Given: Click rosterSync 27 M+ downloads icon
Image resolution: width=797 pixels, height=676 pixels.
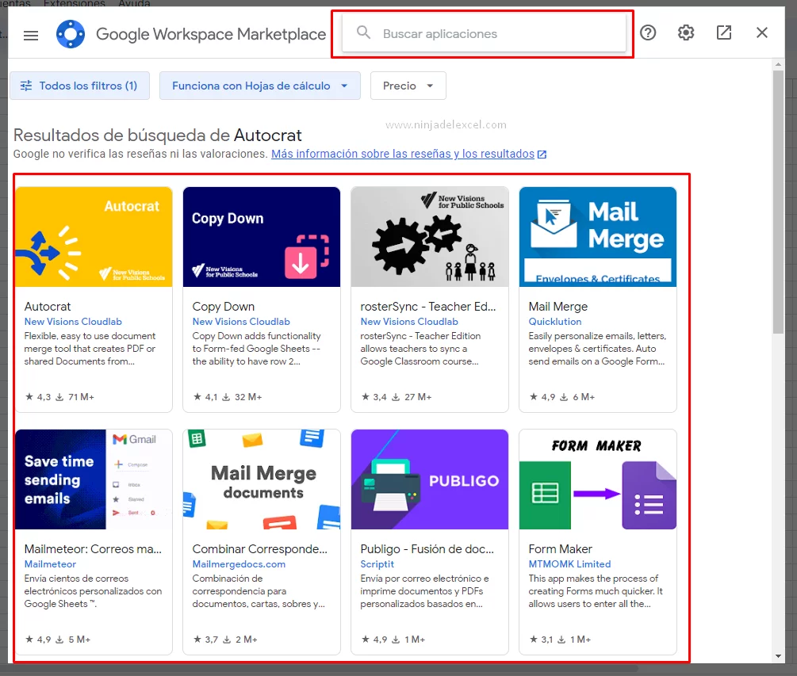Looking at the screenshot, I should pyautogui.click(x=396, y=397).
